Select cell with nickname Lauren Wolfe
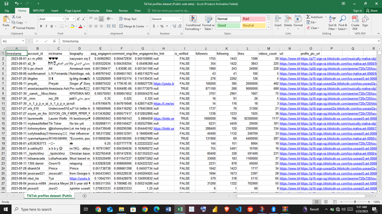Screen dimensions: 382x214 (58, 119)
